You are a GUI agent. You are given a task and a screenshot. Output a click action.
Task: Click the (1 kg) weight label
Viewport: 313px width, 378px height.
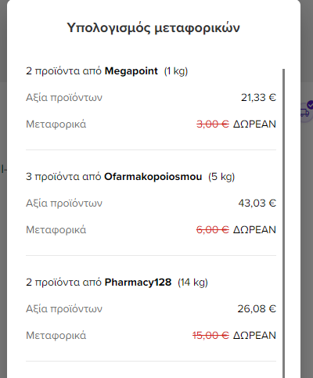pyautogui.click(x=176, y=71)
